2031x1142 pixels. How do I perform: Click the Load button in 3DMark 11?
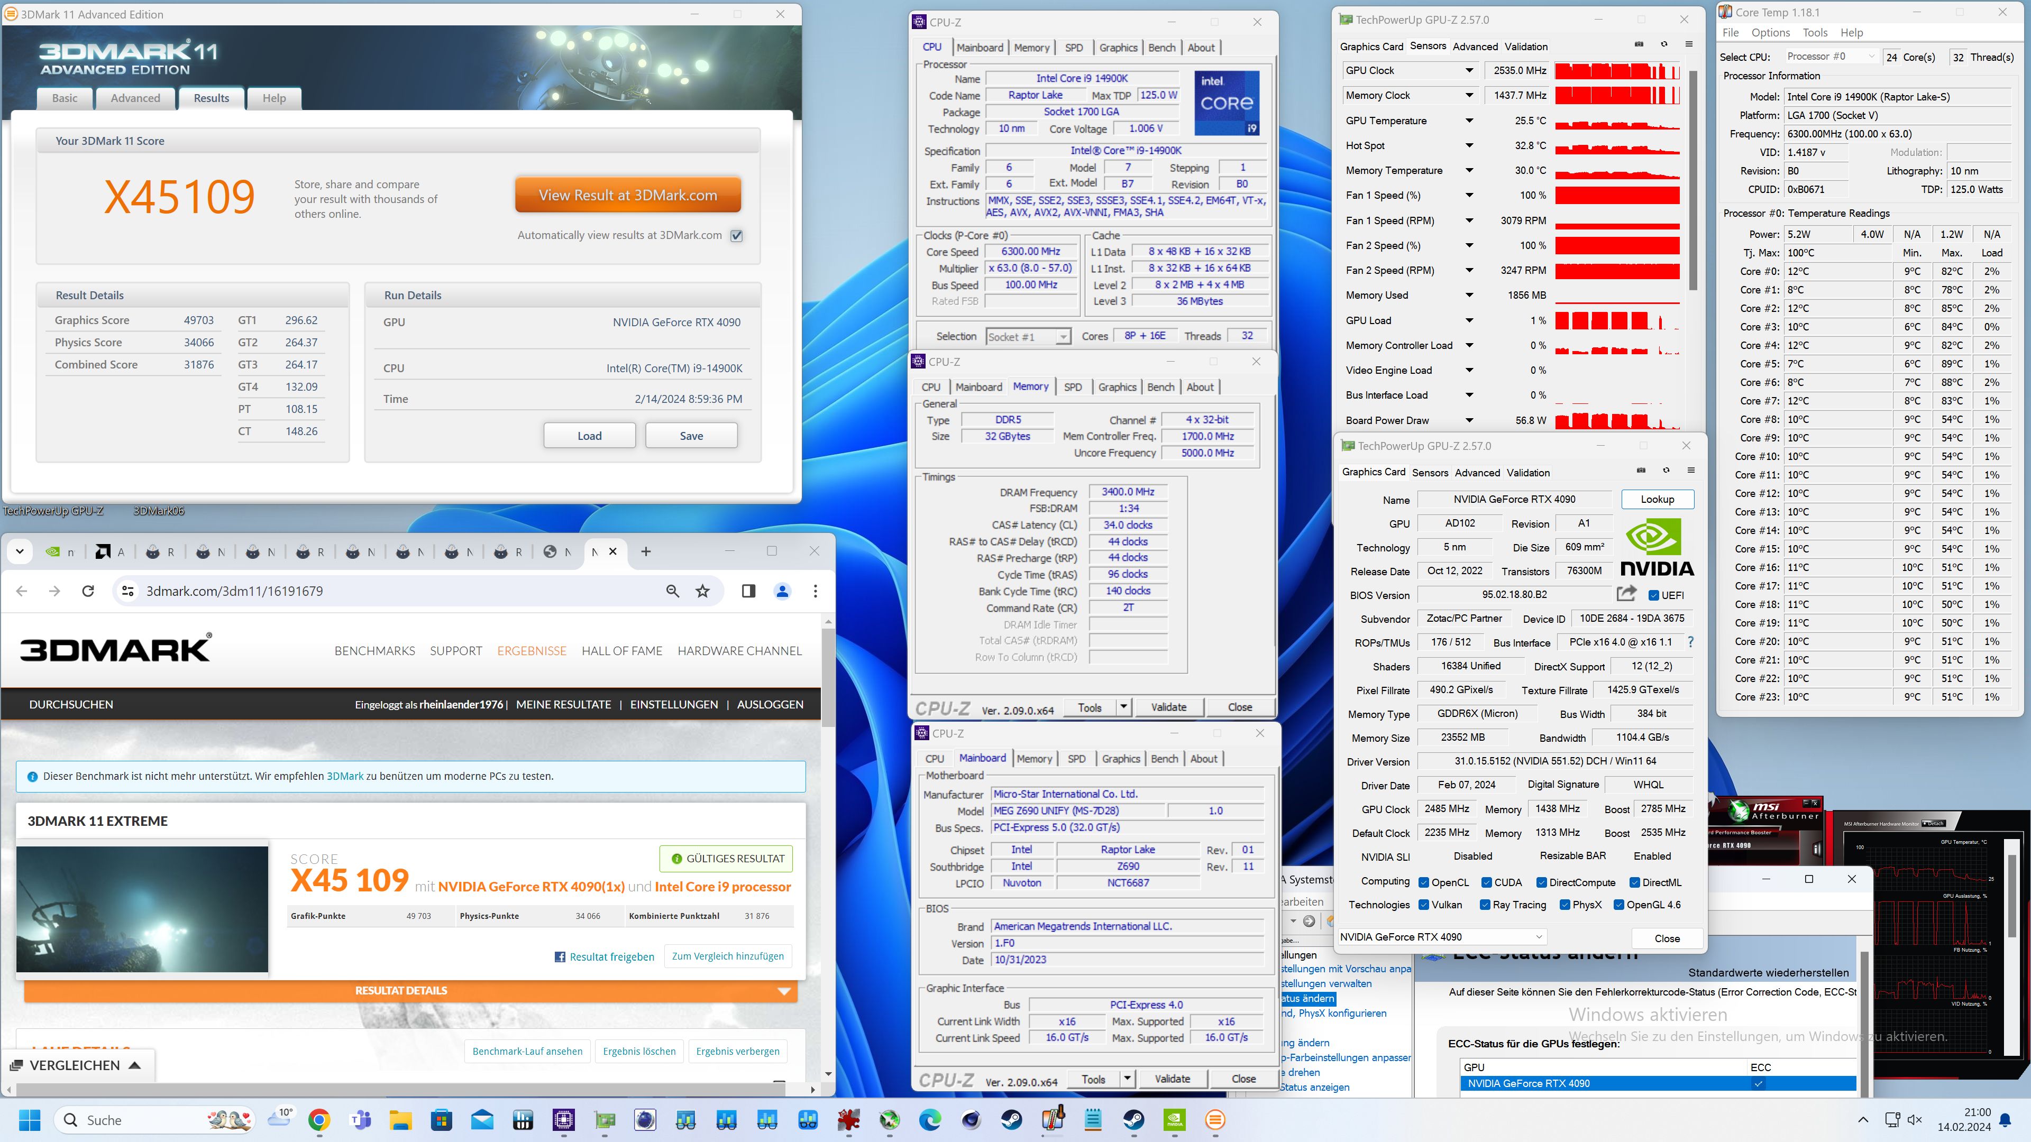tap(590, 436)
